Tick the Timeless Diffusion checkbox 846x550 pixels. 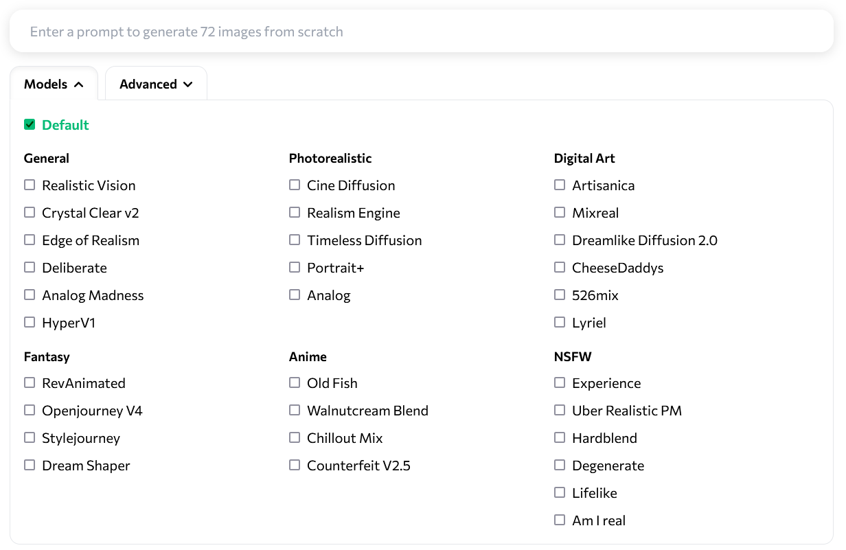295,240
